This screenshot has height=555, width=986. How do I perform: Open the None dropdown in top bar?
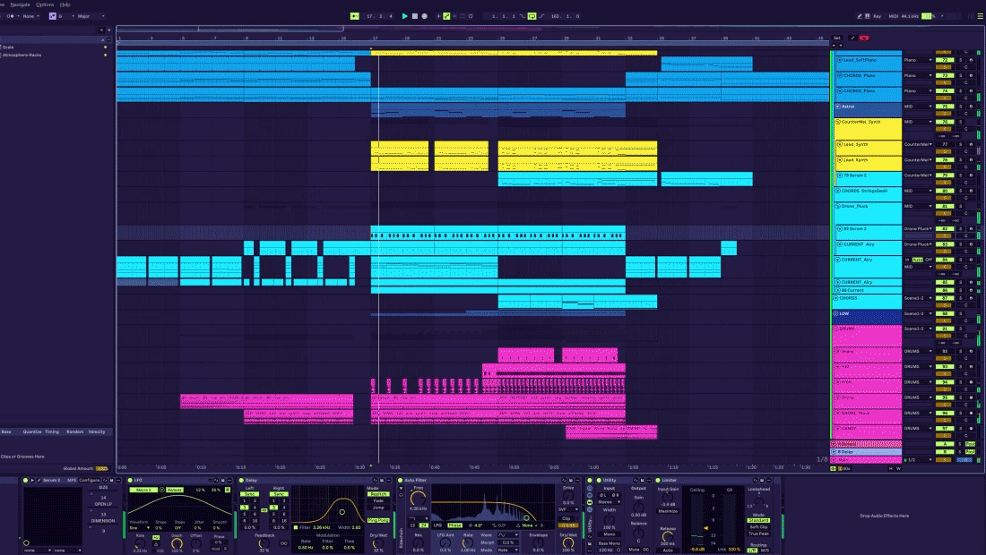(30, 16)
